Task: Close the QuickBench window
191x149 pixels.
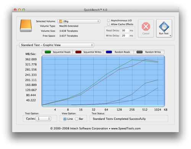Action: (x=15, y=10)
